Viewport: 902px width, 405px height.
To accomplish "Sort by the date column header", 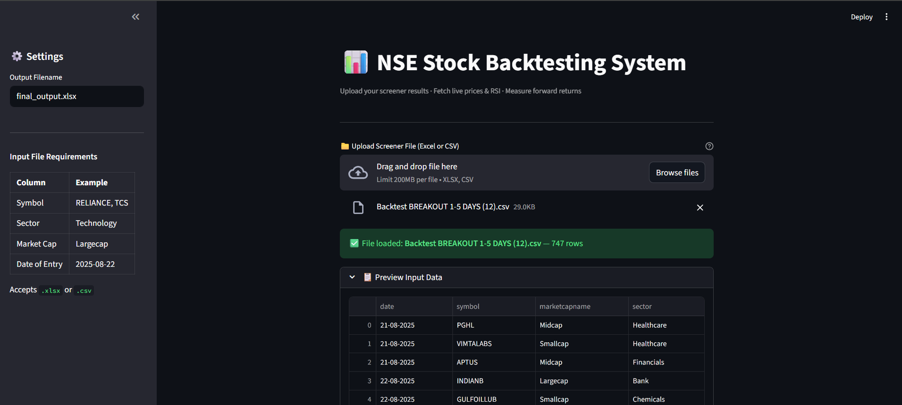I will (414, 306).
